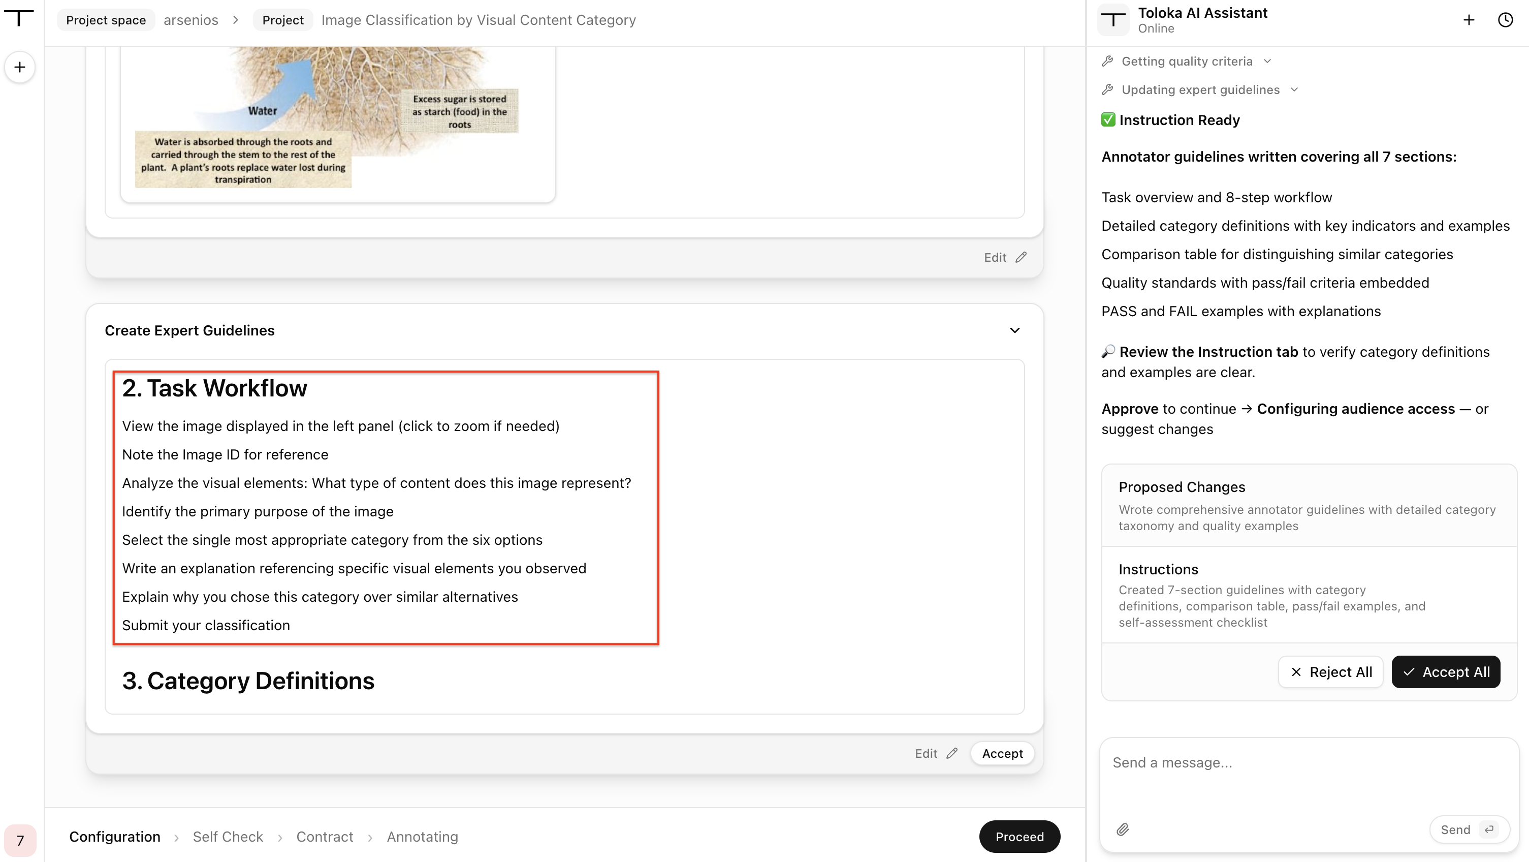Open the Project space breadcrumb
This screenshot has width=1529, height=862.
(x=106, y=20)
